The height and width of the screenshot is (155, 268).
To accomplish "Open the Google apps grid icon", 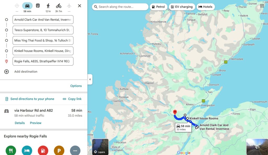I will tap(262, 6).
